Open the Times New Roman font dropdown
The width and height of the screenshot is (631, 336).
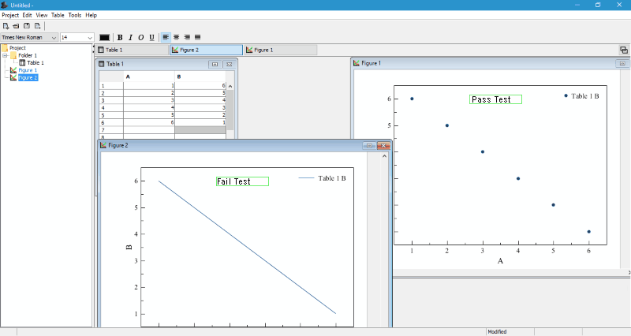pyautogui.click(x=54, y=37)
